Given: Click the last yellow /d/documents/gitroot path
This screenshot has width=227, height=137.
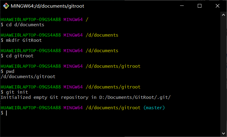Looking at the screenshot, I should point(113,108).
